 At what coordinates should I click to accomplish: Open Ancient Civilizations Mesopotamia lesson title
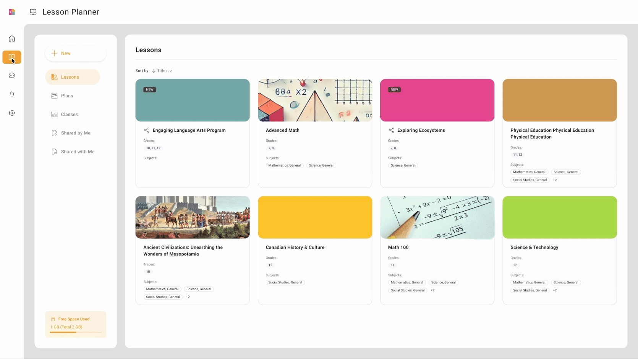[x=183, y=251]
